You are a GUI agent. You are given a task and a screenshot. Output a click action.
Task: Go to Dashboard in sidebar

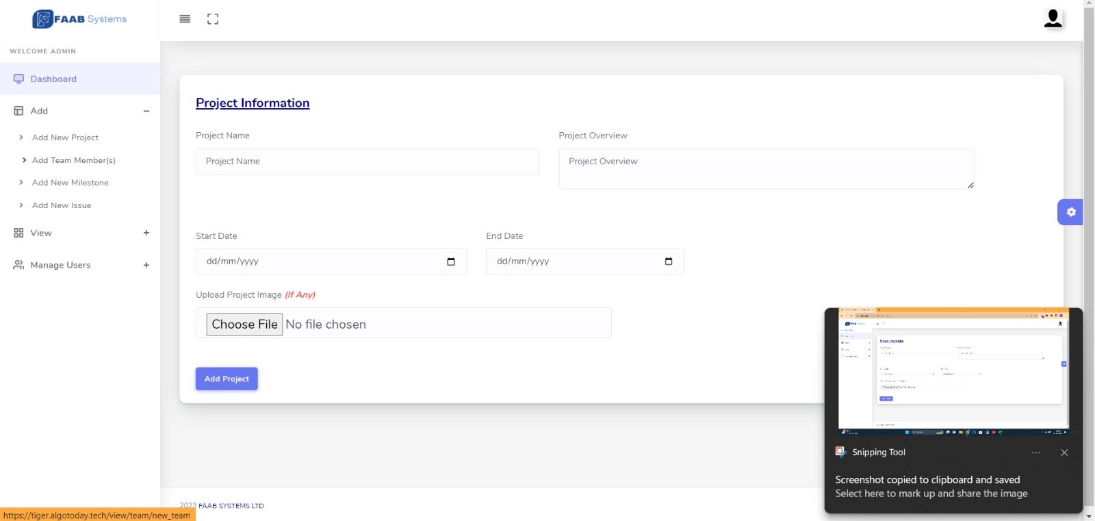click(x=53, y=79)
